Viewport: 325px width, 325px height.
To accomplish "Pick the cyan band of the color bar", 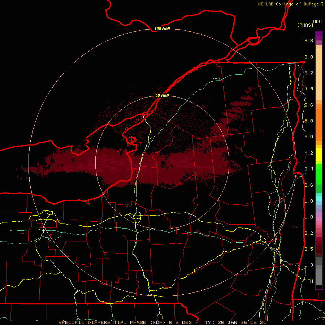I will [319, 199].
